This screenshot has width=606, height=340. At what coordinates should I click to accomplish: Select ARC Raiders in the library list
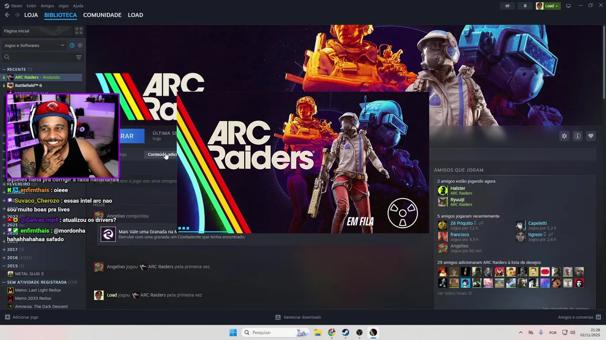point(42,77)
